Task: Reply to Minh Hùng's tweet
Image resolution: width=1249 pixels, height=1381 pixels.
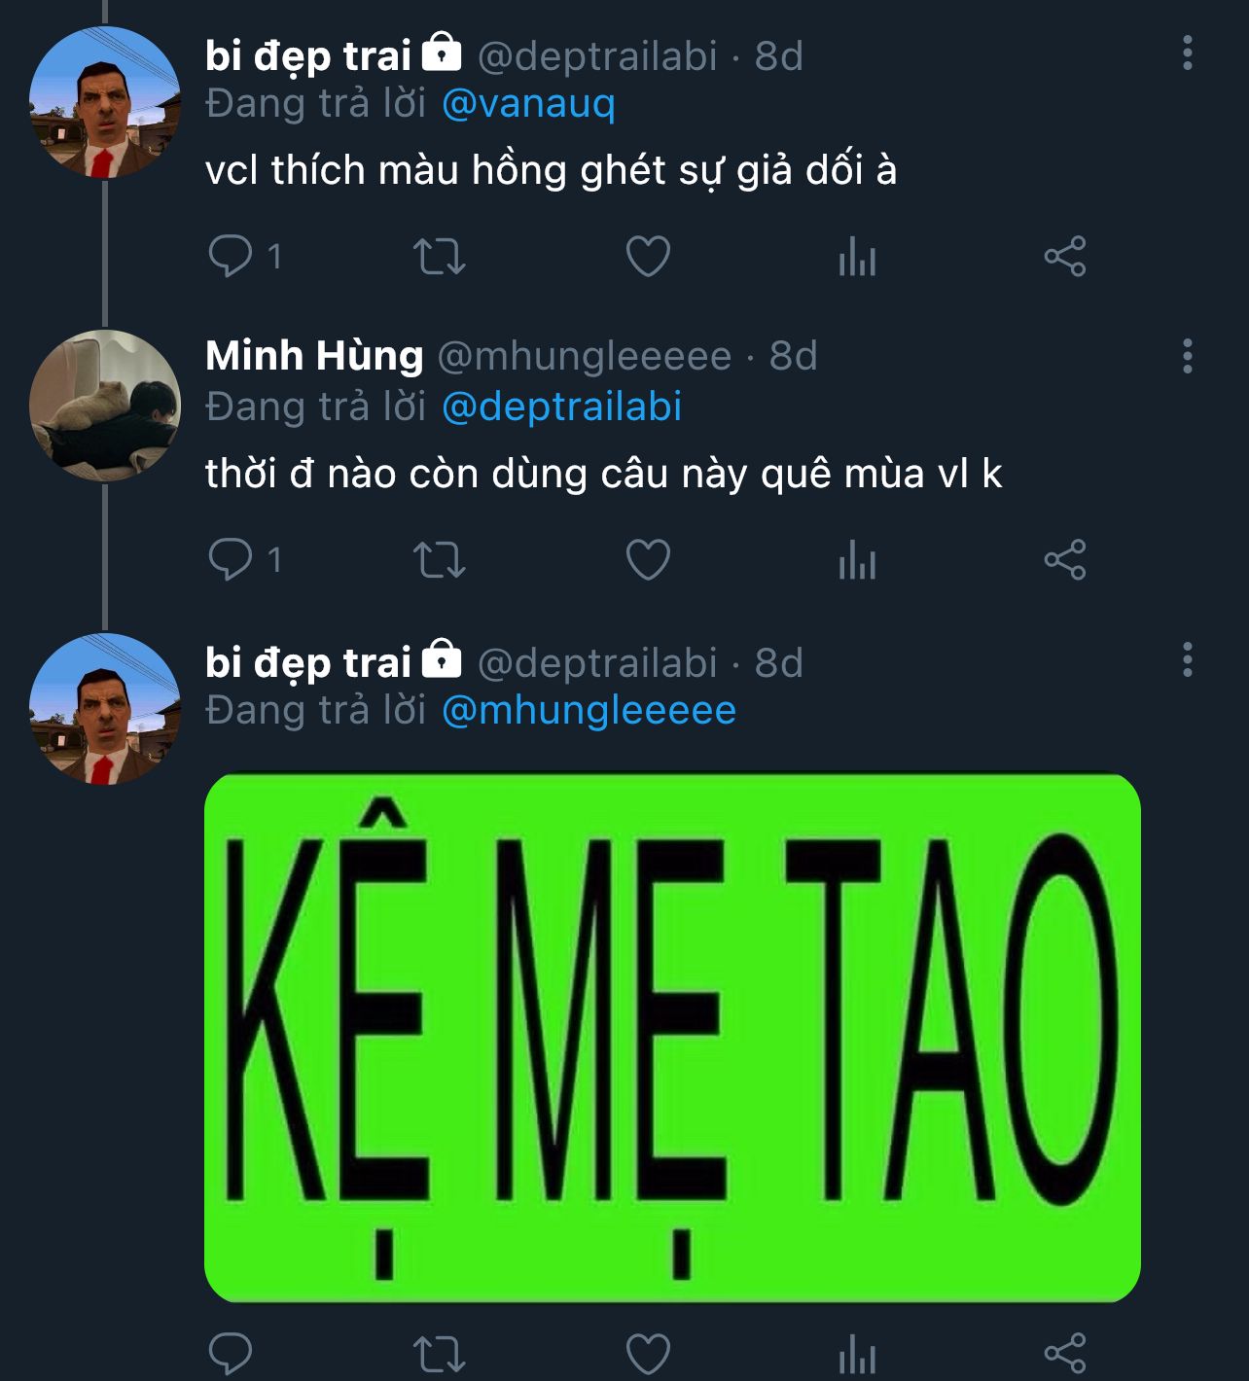Action: [x=231, y=560]
